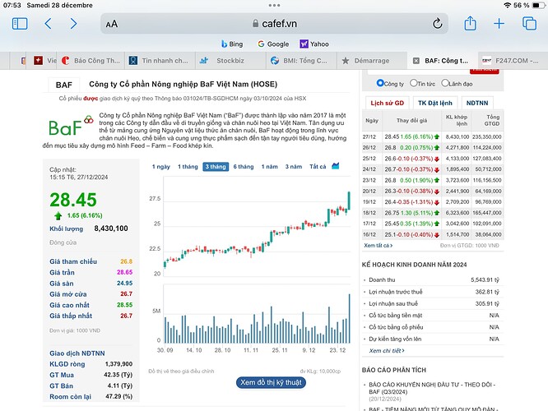Viewport: 548px width, 411px height.
Task: Select the Tin tức radio option
Action: [x=413, y=83]
